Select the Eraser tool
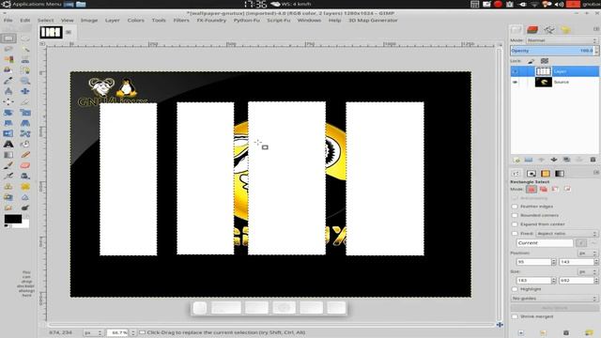The image size is (601, 338). pos(25,165)
